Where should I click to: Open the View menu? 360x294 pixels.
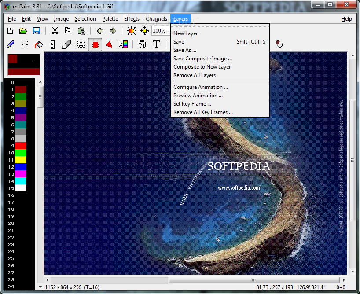coord(43,19)
